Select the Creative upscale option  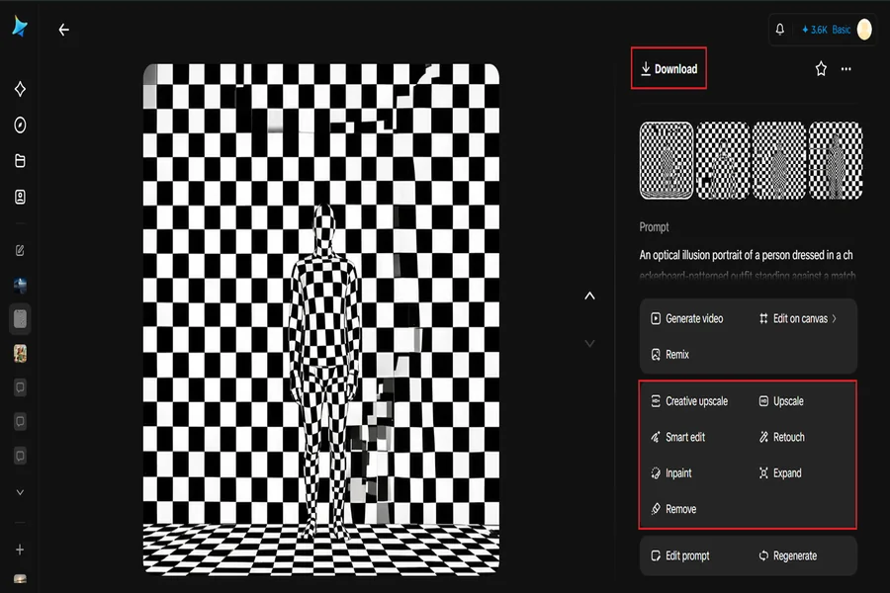click(689, 401)
